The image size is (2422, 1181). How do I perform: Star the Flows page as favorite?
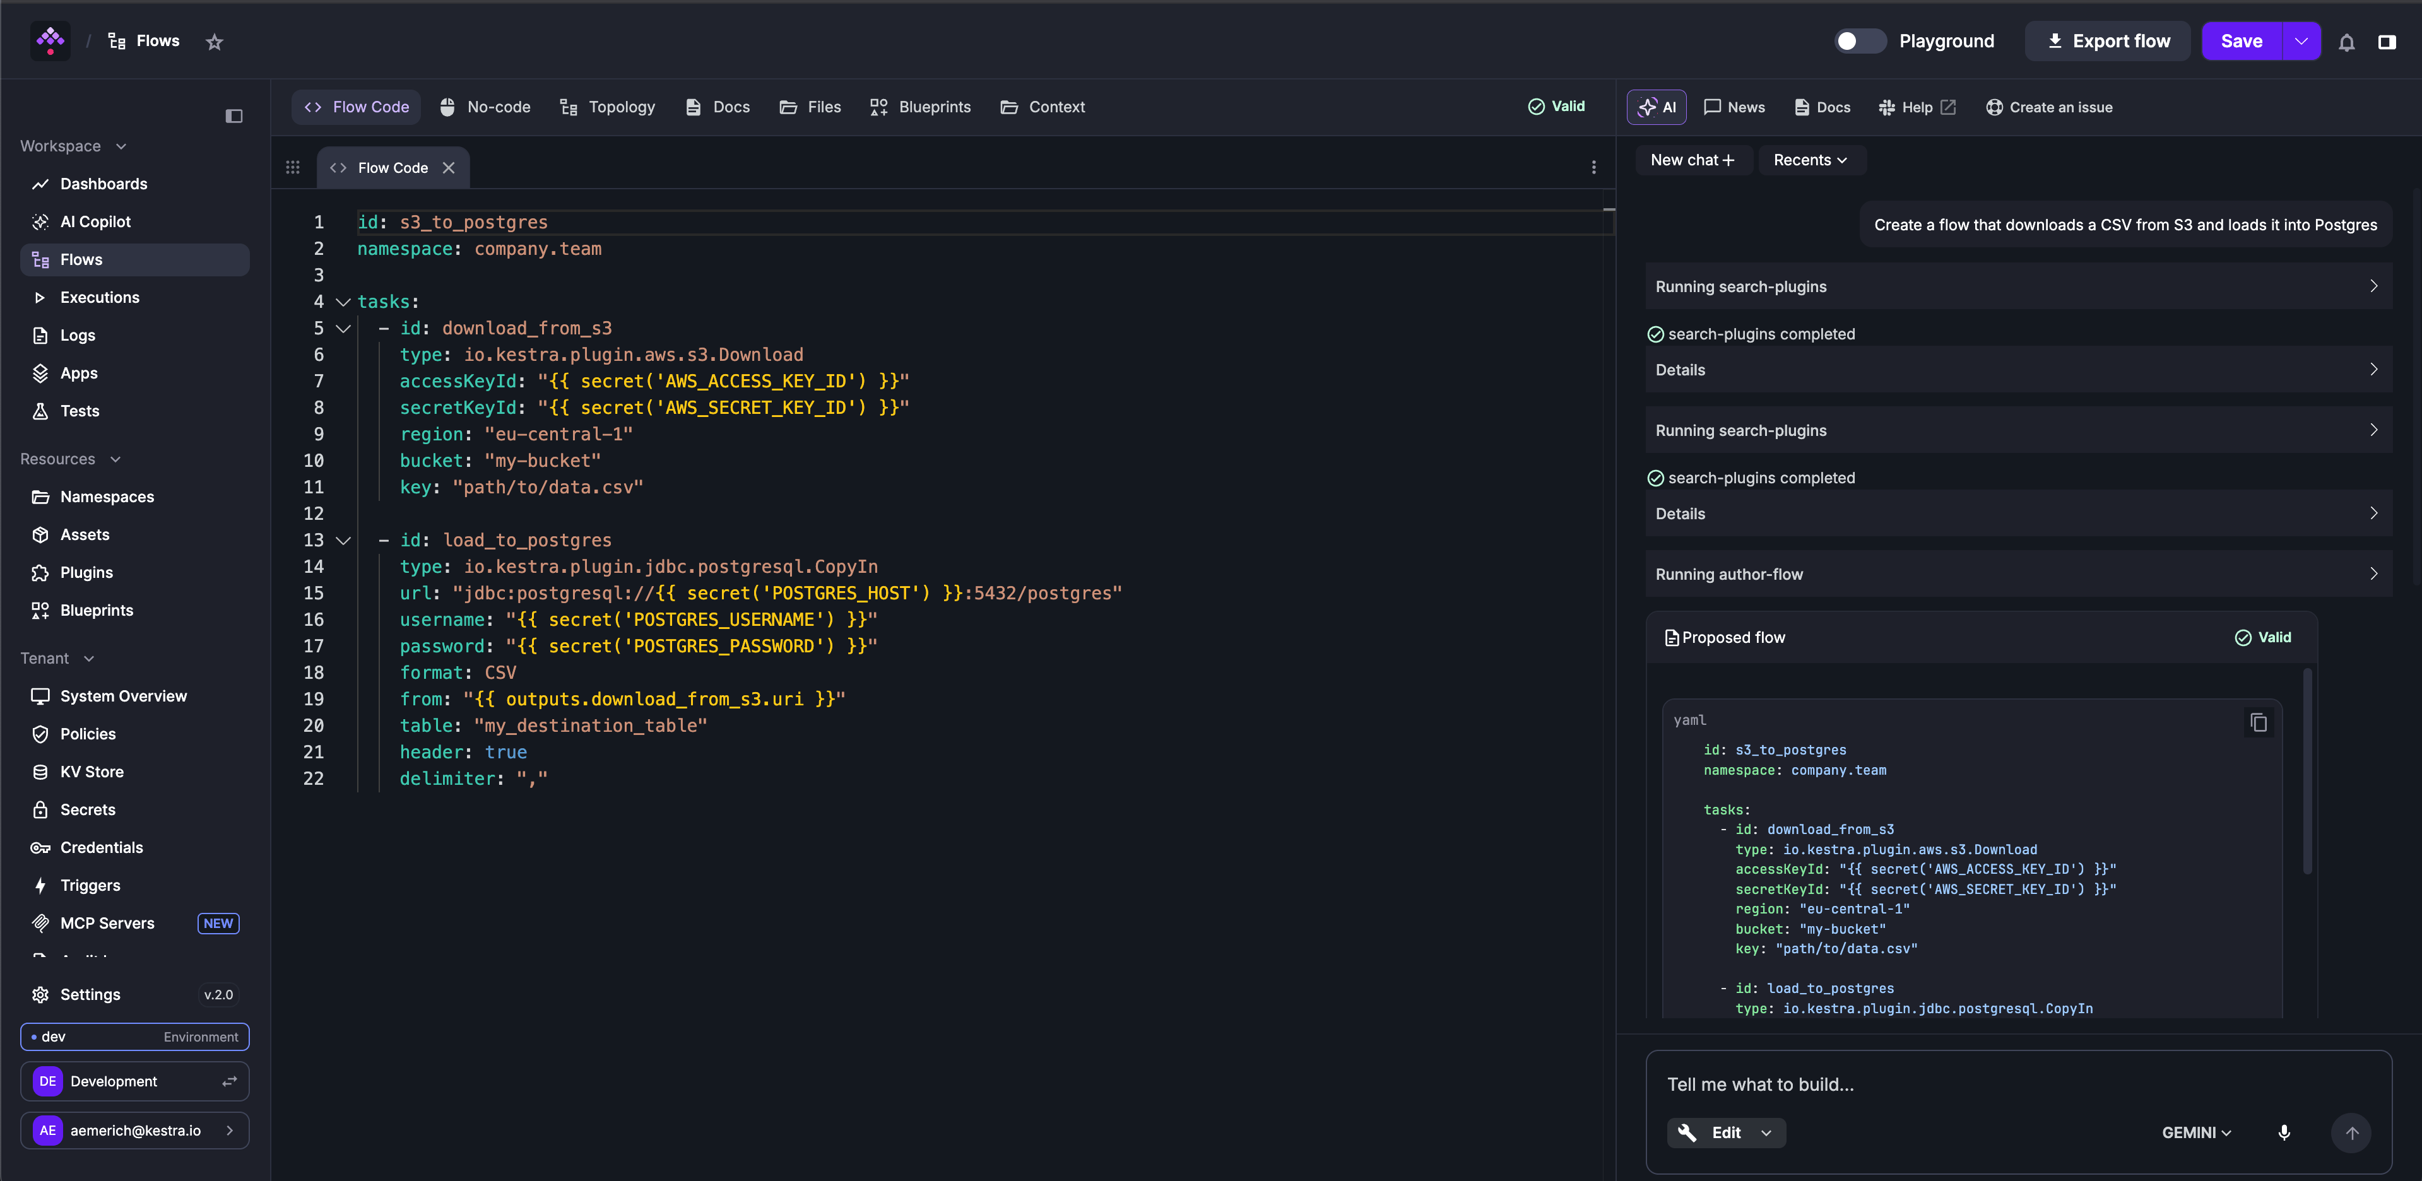215,42
